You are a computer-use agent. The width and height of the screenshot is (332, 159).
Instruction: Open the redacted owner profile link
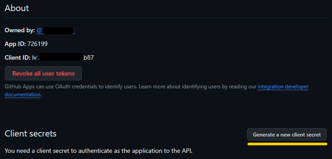pos(56,30)
